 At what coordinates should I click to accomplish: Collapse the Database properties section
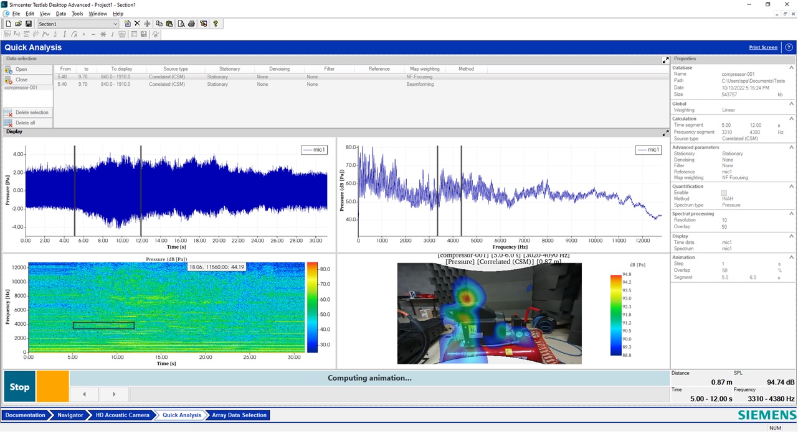point(791,68)
